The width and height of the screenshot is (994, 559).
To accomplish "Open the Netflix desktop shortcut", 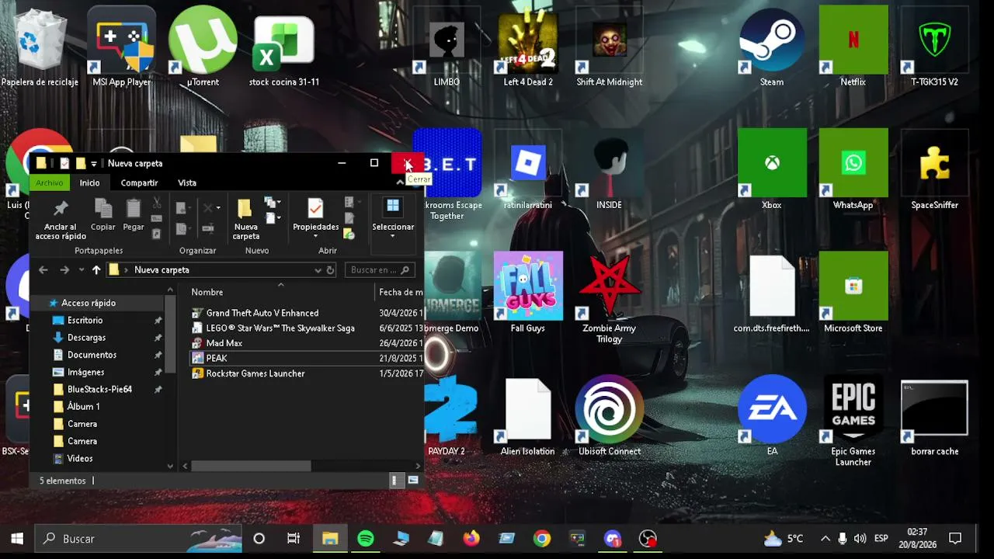I will coord(853,47).
